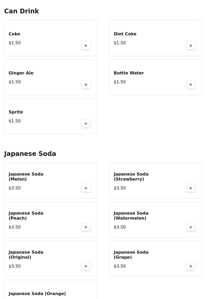Add Japanese Soda (Watermelon) to order
The height and width of the screenshot is (299, 206).
point(191,227)
